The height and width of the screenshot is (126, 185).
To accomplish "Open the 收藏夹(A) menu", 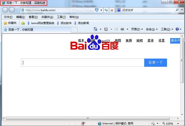I will pyautogui.click(x=47, y=17).
